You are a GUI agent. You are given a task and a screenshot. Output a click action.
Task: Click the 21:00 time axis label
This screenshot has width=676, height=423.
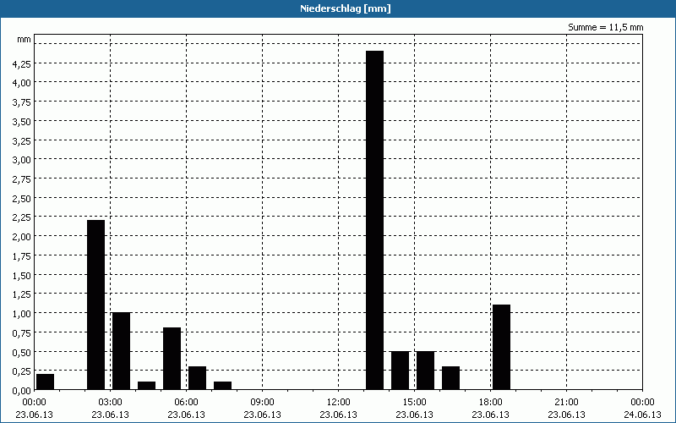pyautogui.click(x=566, y=403)
